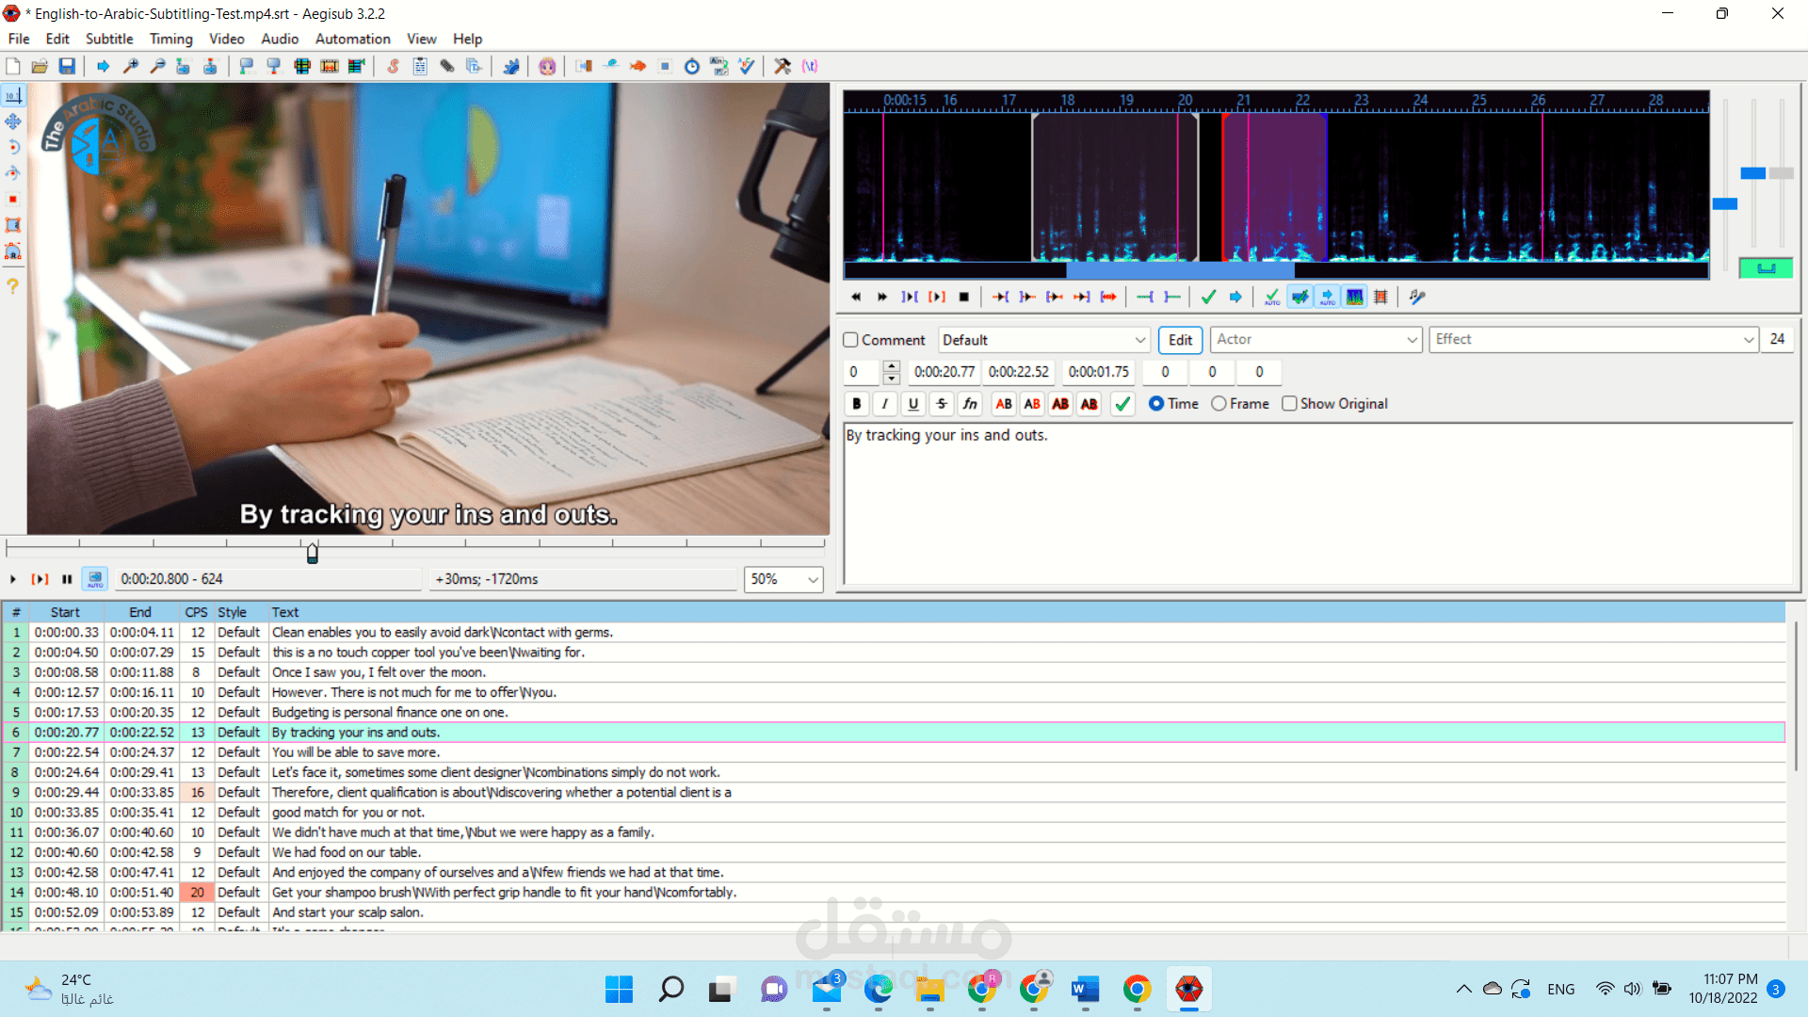Enable the Comment checkbox
The height and width of the screenshot is (1017, 1808).
[851, 340]
